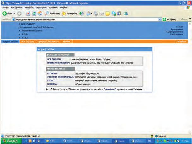The height and width of the screenshot is (144, 192).
Task: Click the first quick launch icon on taskbar
Action: (x=26, y=141)
